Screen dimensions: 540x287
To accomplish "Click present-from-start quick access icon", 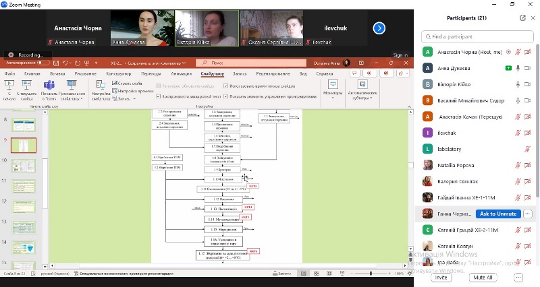I will (x=87, y=63).
